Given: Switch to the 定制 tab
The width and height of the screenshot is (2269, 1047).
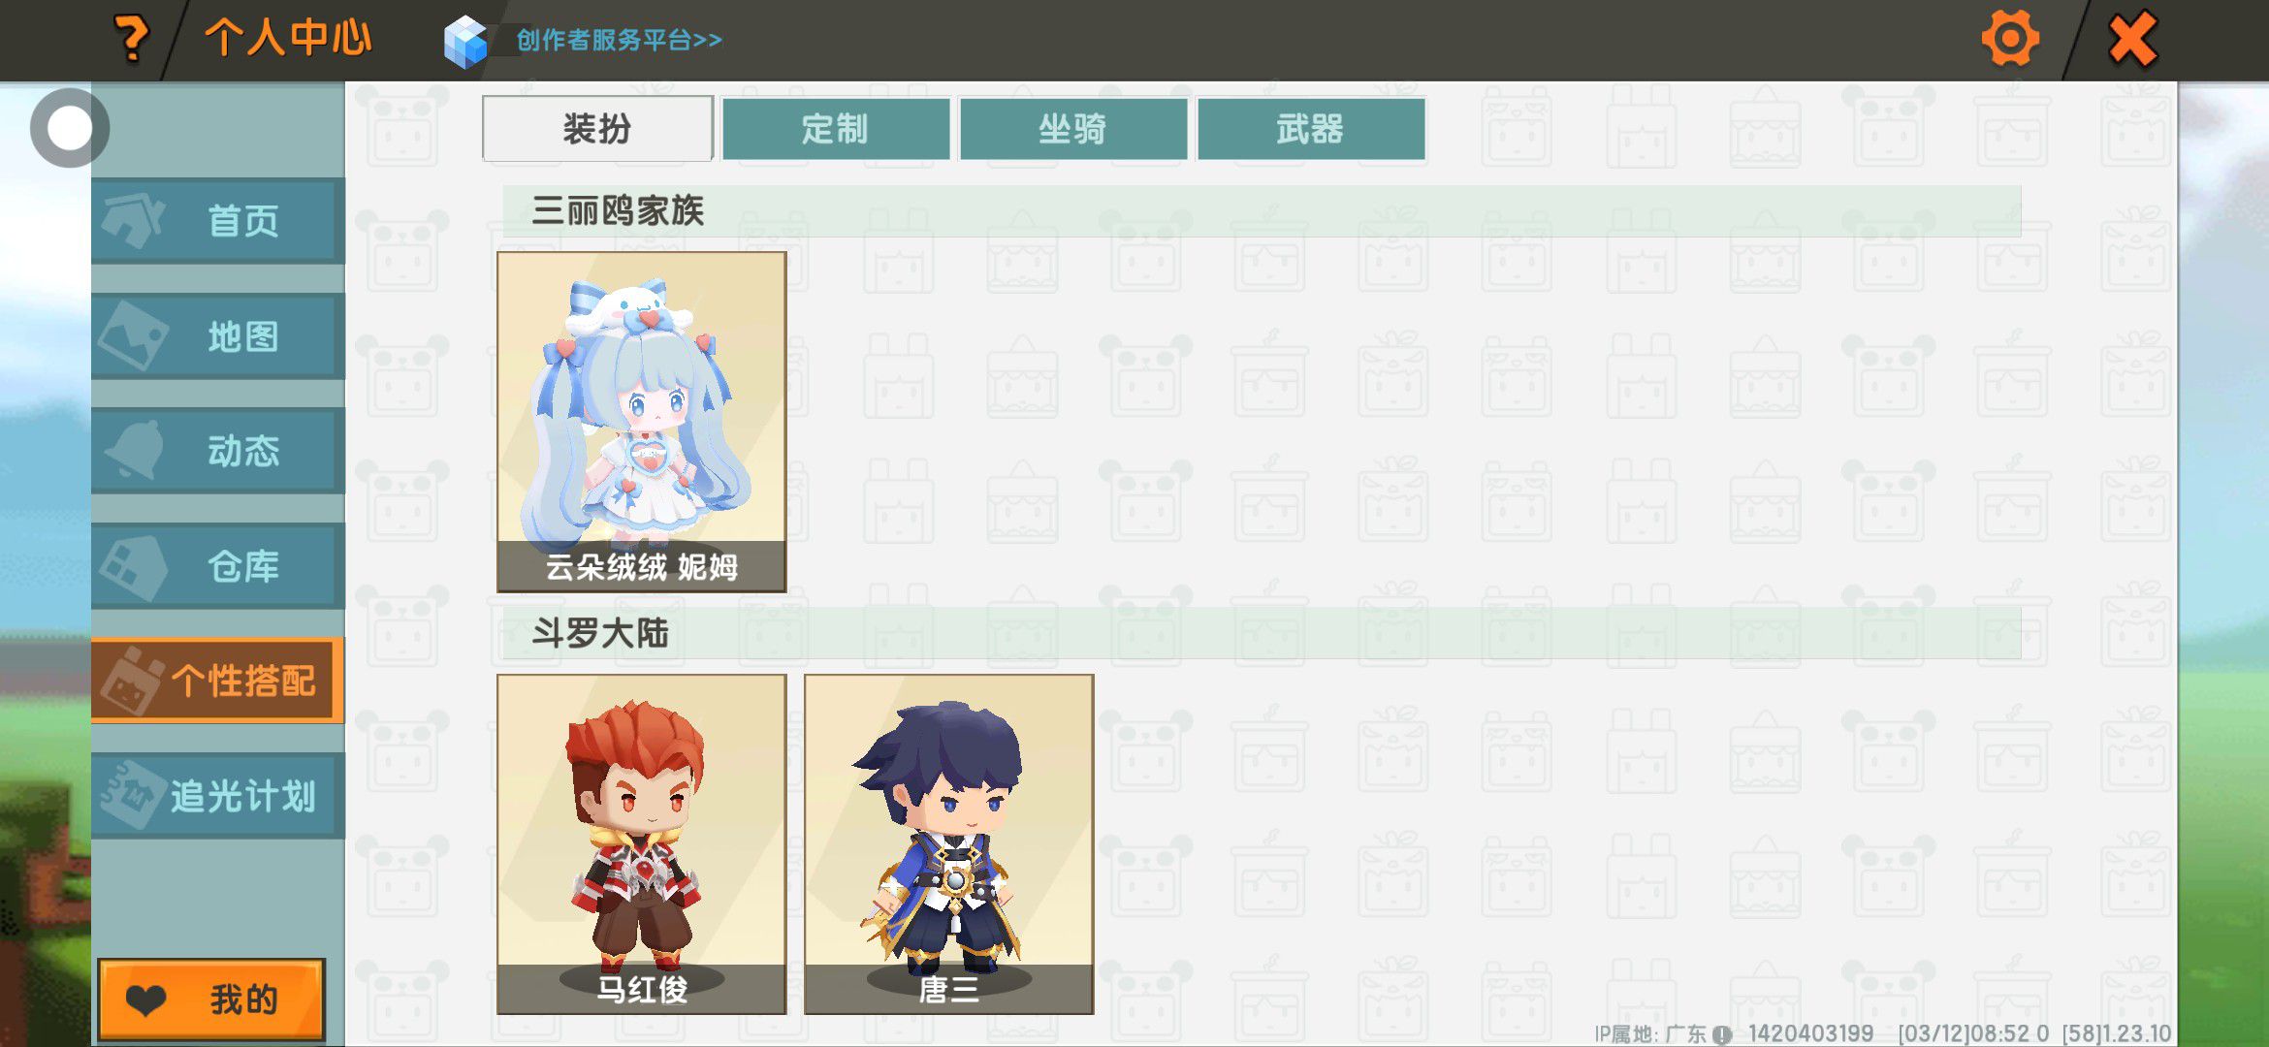Looking at the screenshot, I should pos(836,128).
